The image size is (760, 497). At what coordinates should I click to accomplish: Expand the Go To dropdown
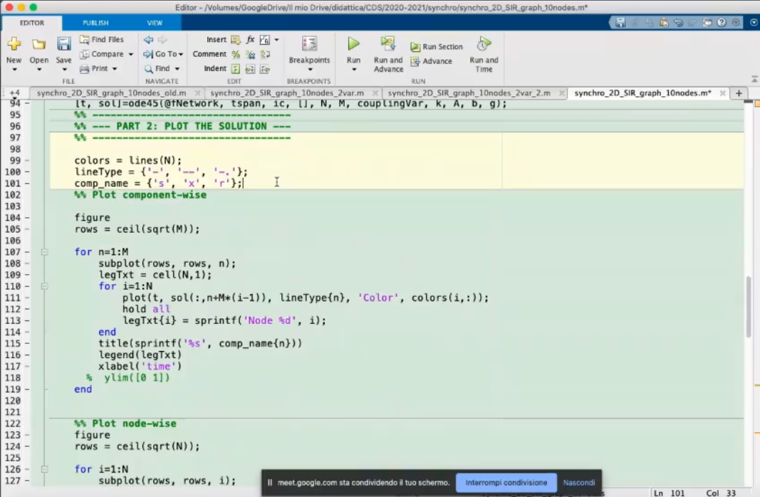pos(181,54)
